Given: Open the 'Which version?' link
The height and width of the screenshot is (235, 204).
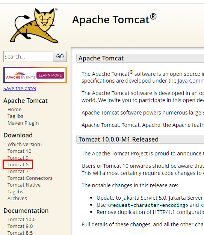Looking at the screenshot, I should [x=25, y=144].
